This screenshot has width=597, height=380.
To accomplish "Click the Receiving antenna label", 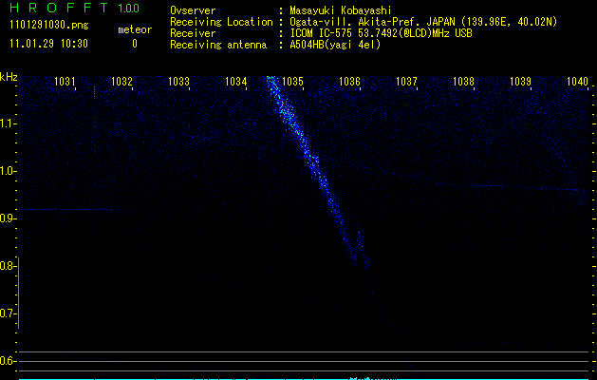I will coord(218,45).
